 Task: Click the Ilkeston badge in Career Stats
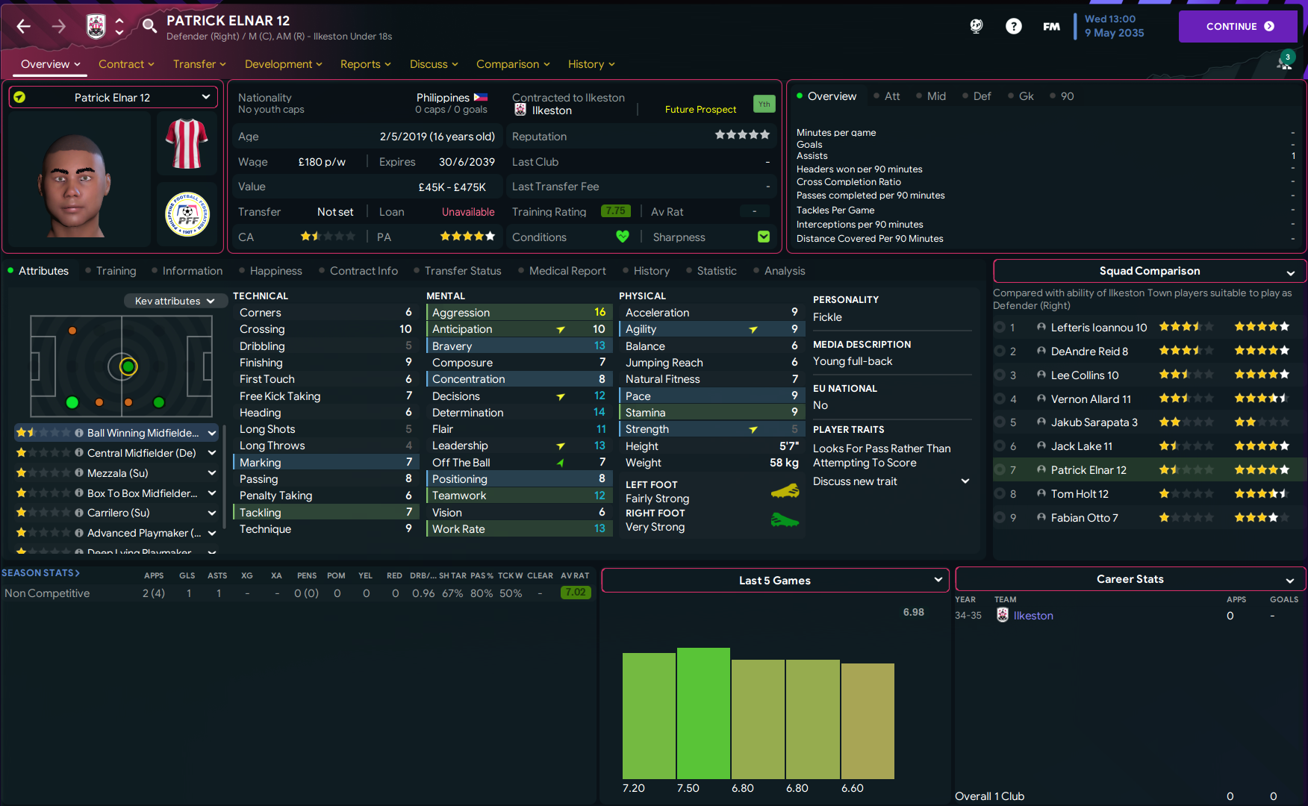(1003, 615)
